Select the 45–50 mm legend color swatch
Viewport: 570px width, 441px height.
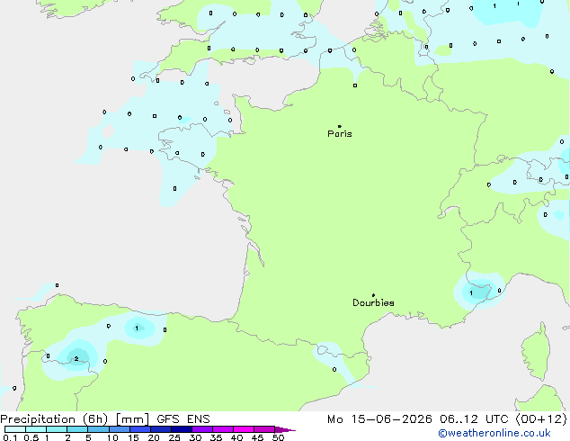(x=264, y=429)
